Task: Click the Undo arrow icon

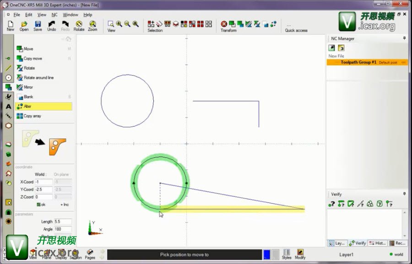Action: (52, 25)
